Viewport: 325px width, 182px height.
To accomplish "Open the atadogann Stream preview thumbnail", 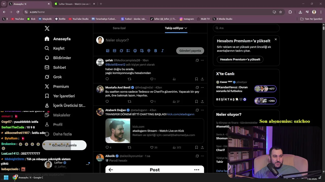I will [x=118, y=131].
